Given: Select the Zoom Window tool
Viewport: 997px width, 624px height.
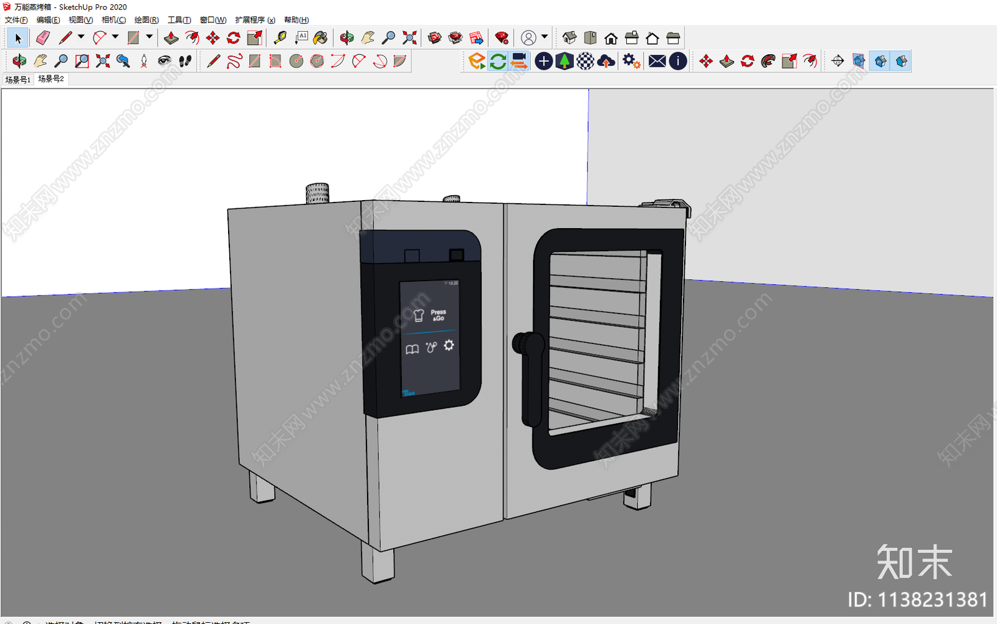Looking at the screenshot, I should click(x=82, y=61).
